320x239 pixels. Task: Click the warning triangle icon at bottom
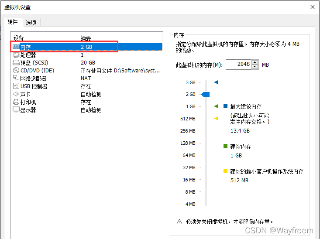179,222
